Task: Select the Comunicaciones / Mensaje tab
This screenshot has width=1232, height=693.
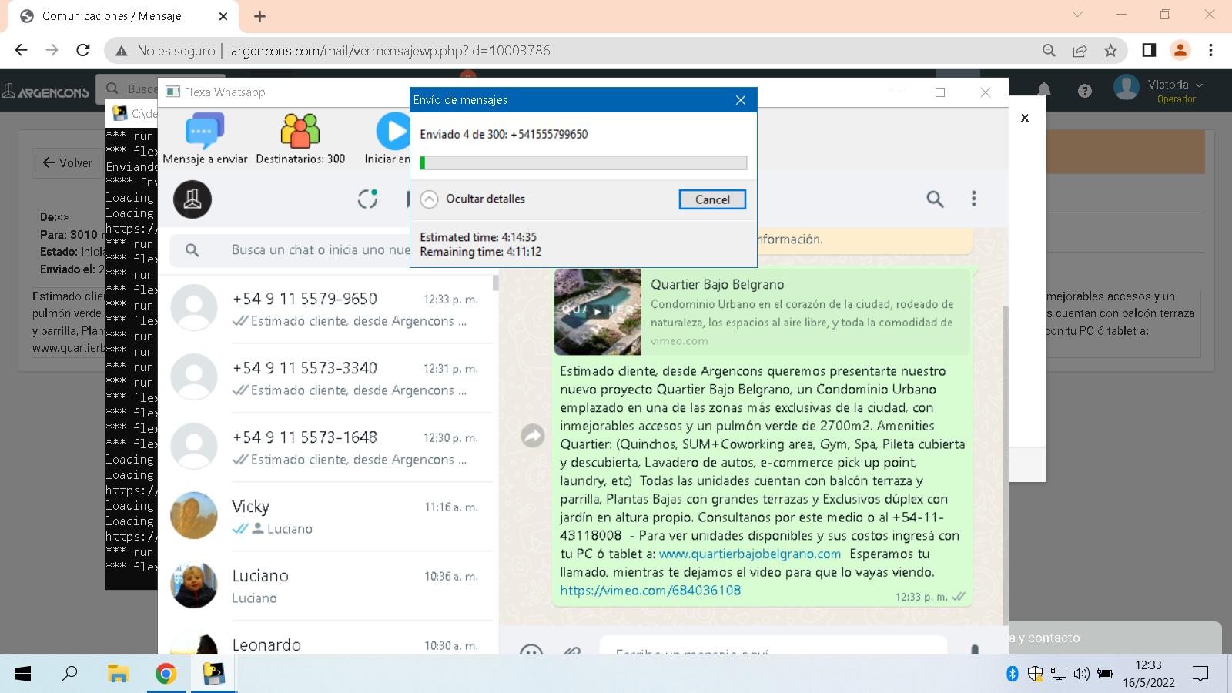Action: pyautogui.click(x=123, y=16)
